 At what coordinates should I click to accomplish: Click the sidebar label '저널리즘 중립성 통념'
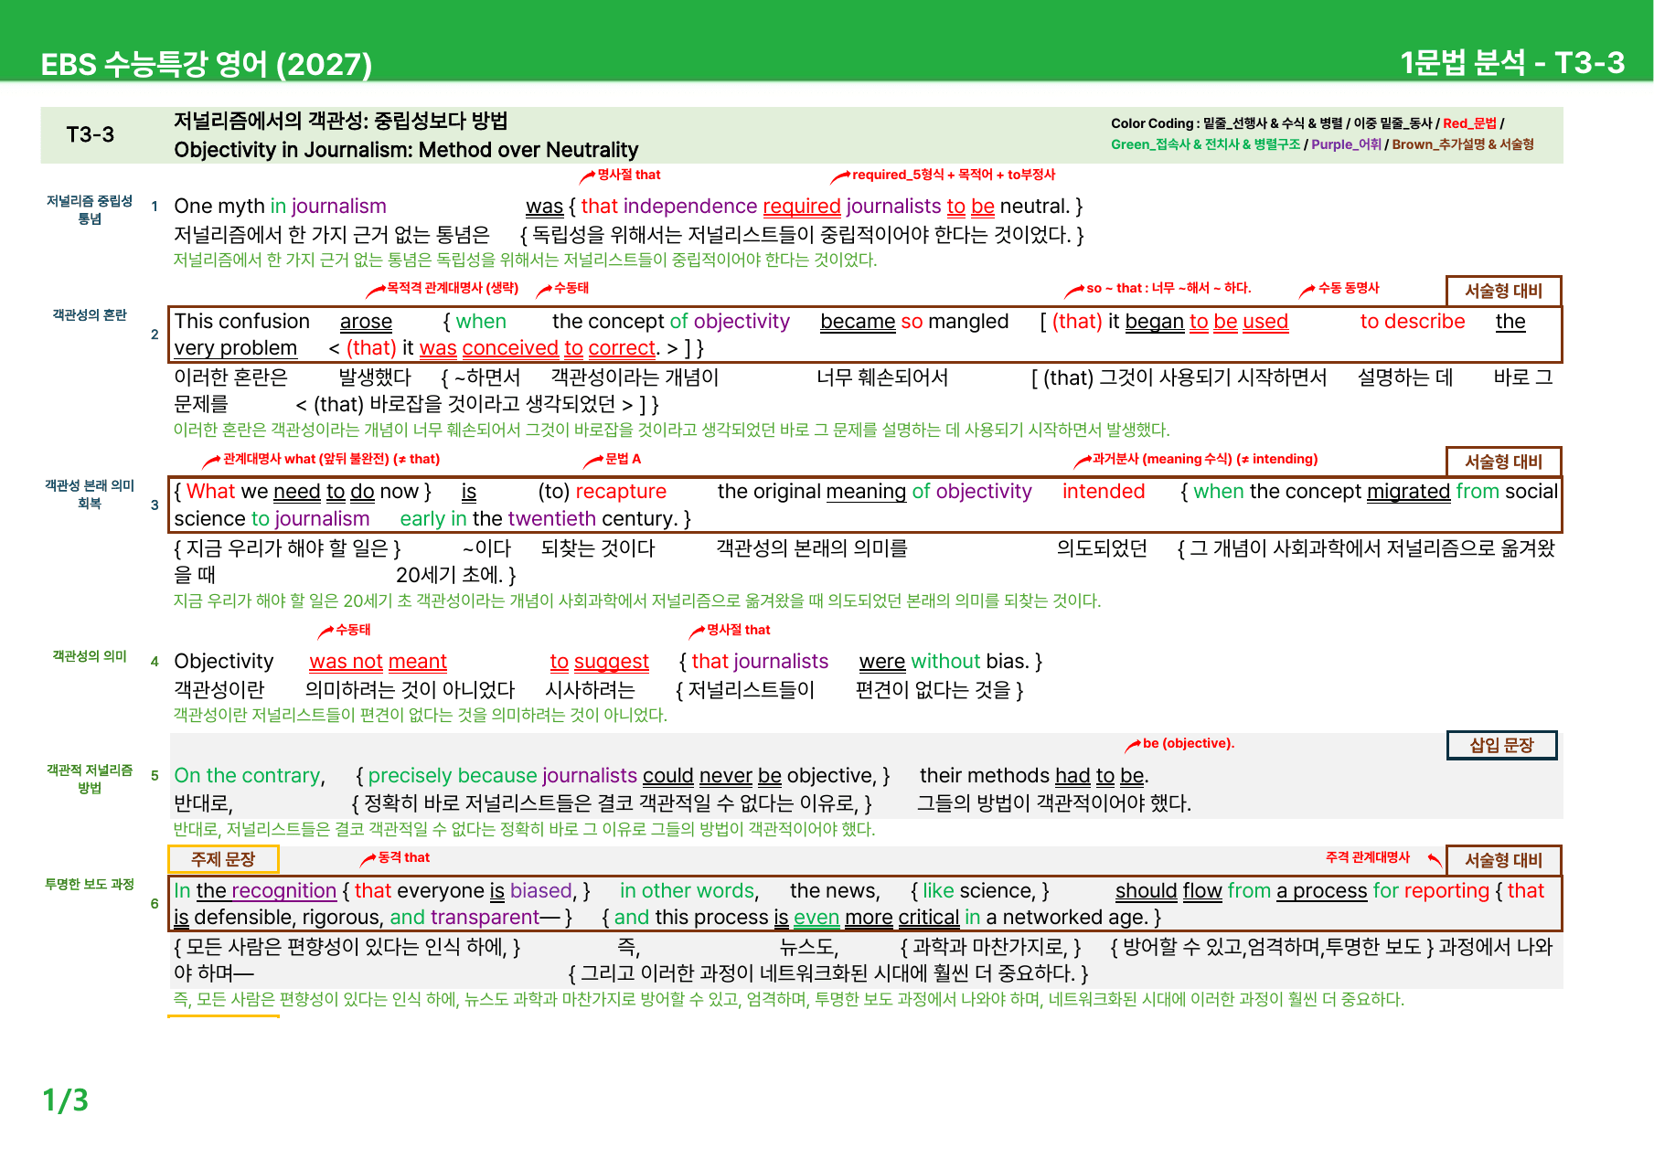90,209
